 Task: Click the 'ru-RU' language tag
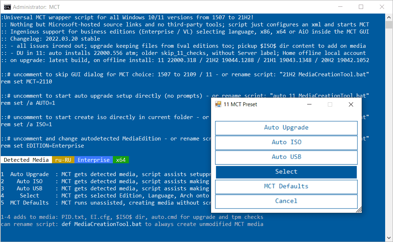click(63, 160)
